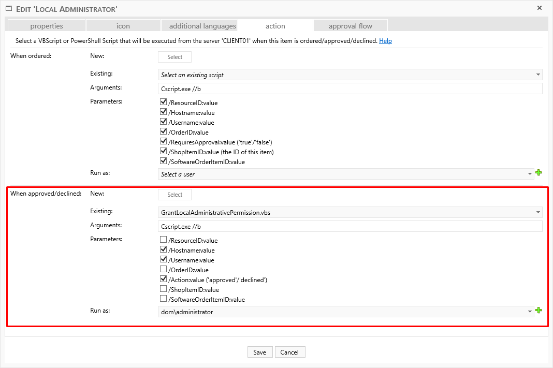The width and height of the screenshot is (553, 368).
Task: Open the approval flow tab
Action: point(351,26)
